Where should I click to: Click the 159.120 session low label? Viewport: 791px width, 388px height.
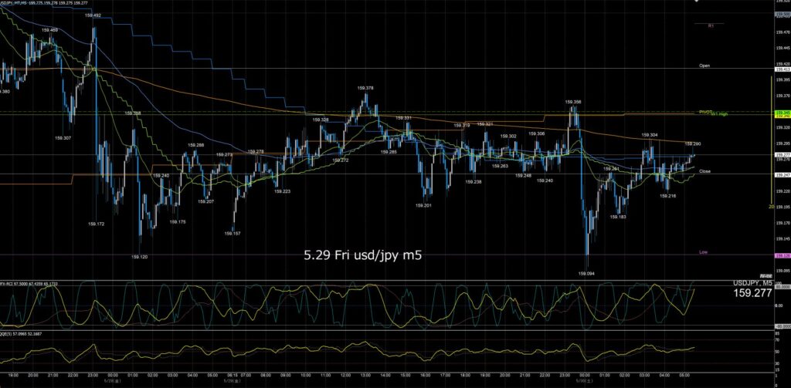pyautogui.click(x=139, y=257)
